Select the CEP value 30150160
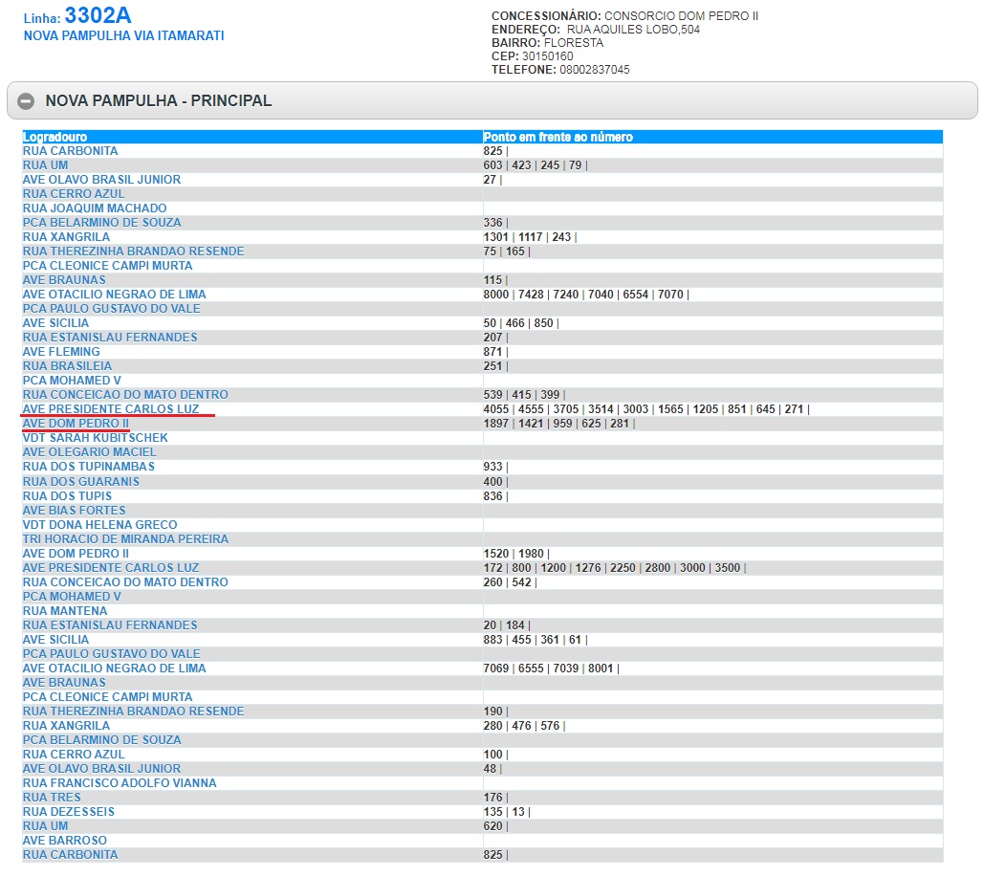The height and width of the screenshot is (877, 984). coord(547,56)
